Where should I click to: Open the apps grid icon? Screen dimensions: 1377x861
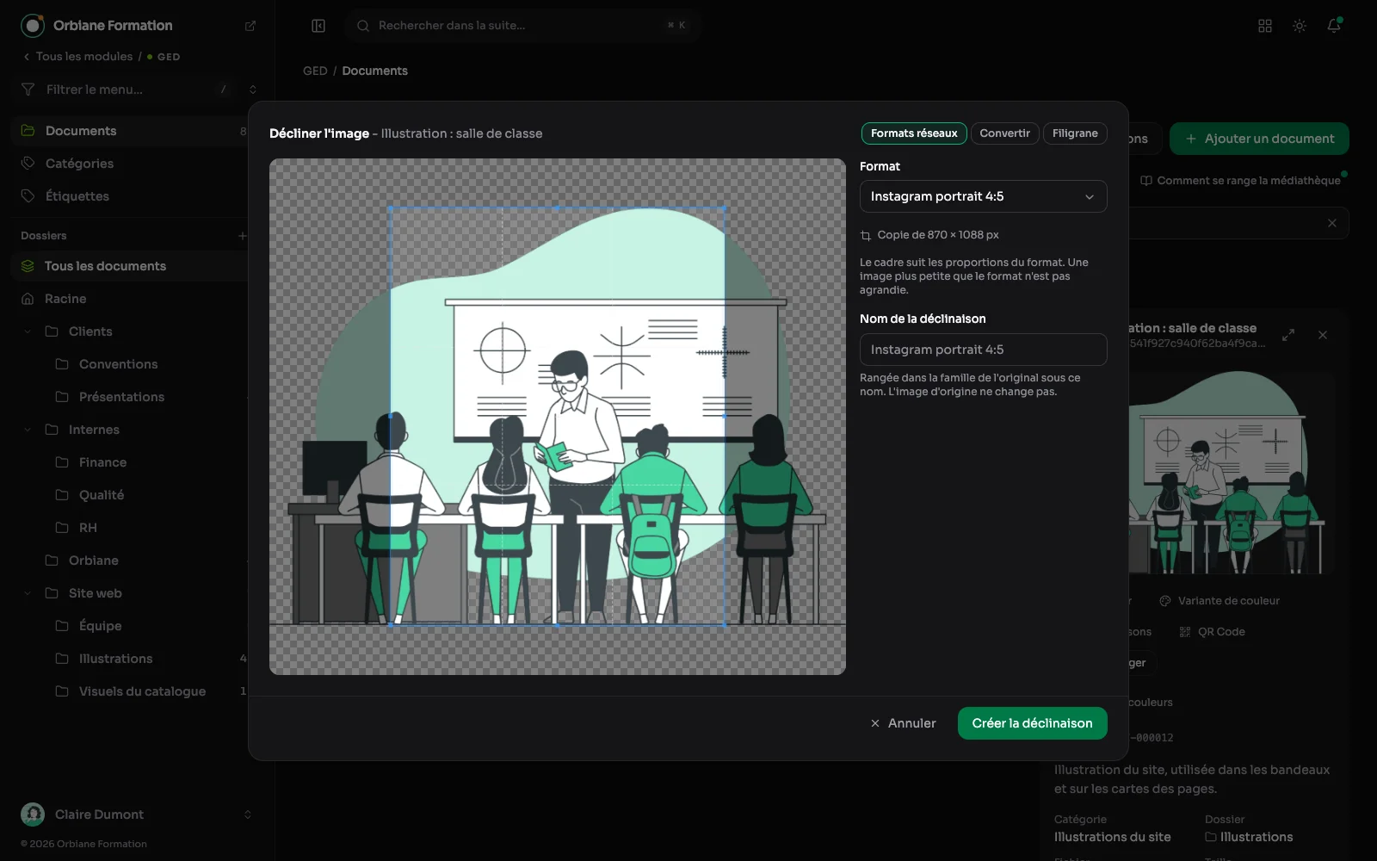point(1265,26)
